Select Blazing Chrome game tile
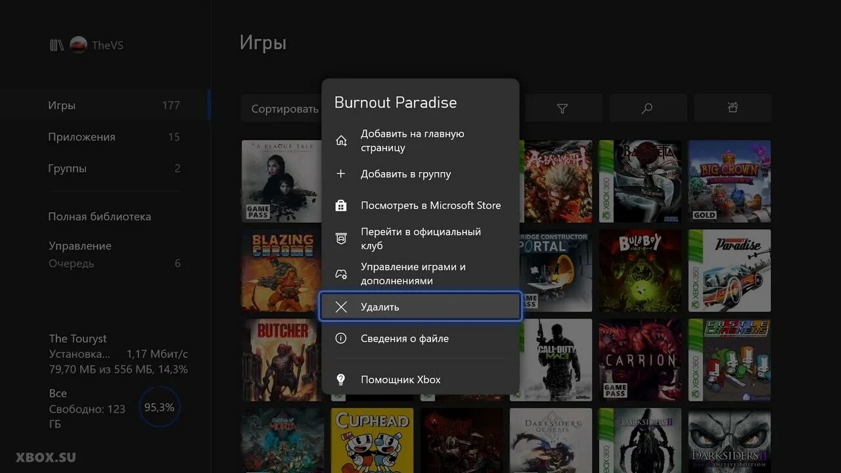 [x=282, y=270]
